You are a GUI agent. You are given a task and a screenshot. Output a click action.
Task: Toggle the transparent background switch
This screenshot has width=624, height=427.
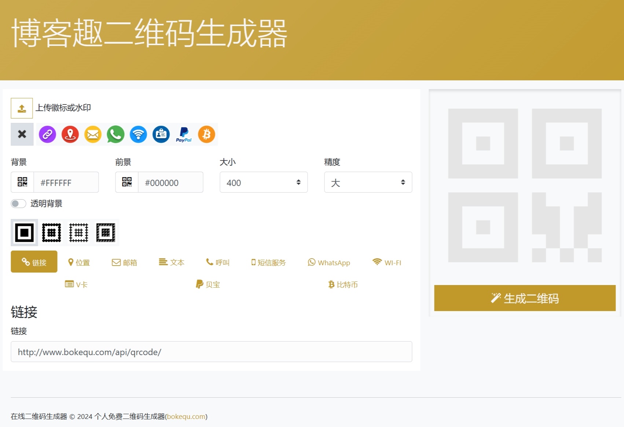[18, 204]
